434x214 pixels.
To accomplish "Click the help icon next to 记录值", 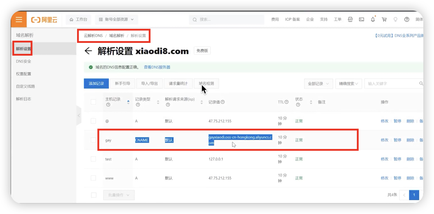I will [x=223, y=102].
